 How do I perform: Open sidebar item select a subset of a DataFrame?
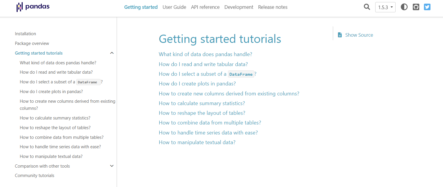(61, 82)
